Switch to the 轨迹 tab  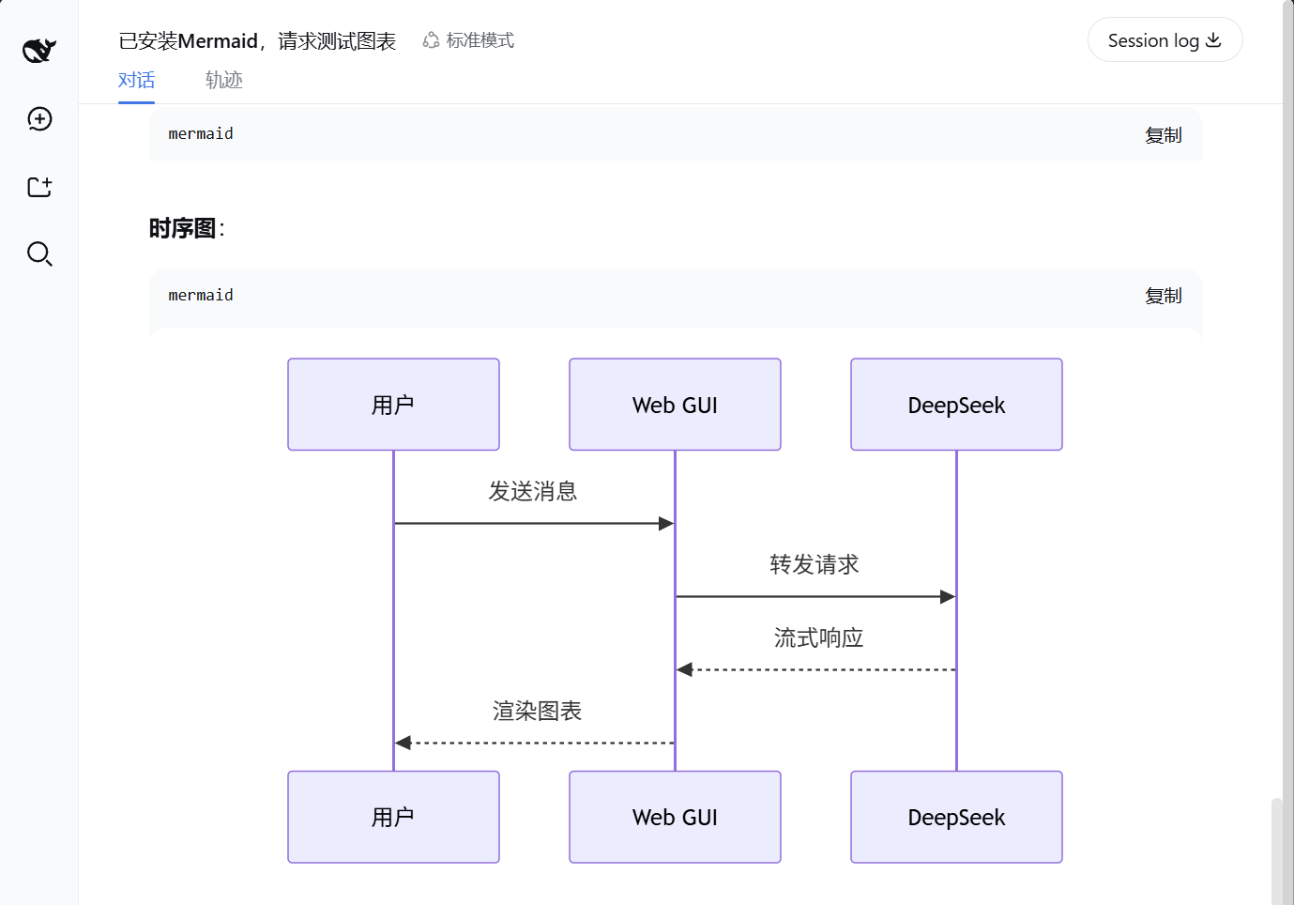224,81
